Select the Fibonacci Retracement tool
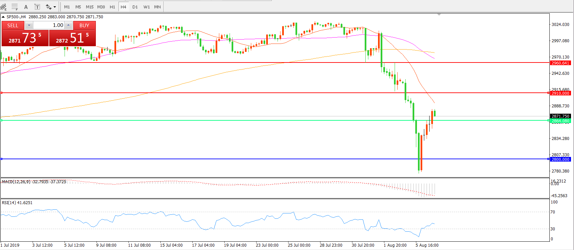 pyautogui.click(x=15, y=7)
